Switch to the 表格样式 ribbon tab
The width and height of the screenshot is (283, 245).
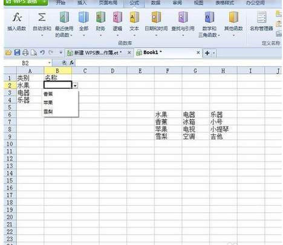(x=224, y=3)
